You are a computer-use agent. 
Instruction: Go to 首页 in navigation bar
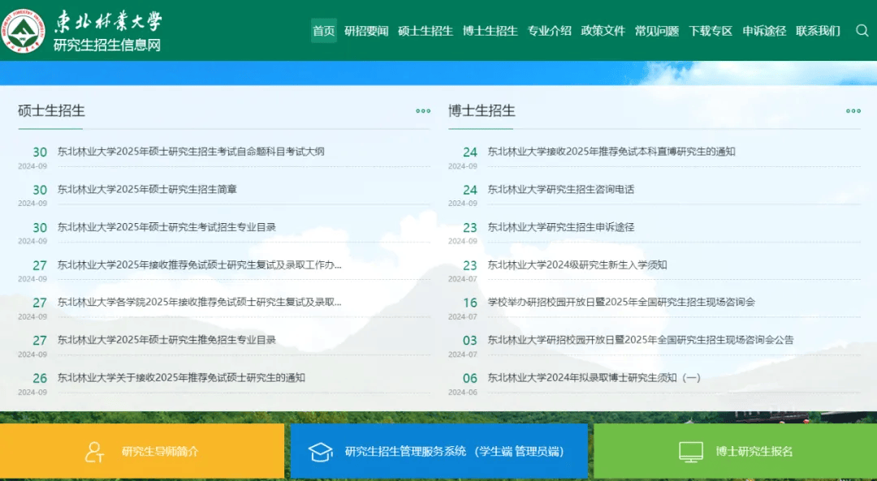coord(324,31)
